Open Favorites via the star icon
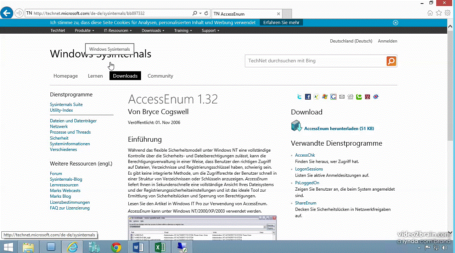The width and height of the screenshot is (455, 253). (439, 13)
